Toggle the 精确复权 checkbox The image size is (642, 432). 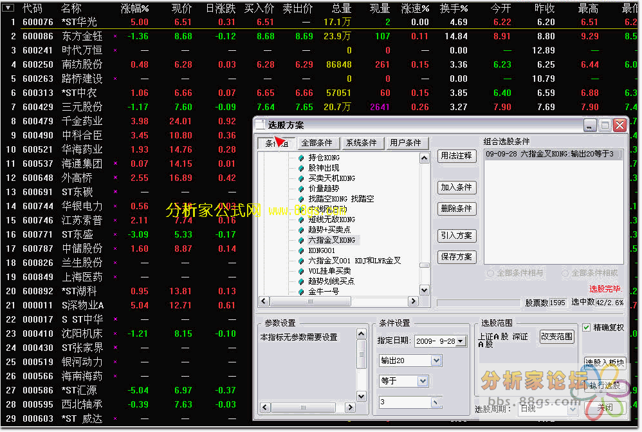(586, 328)
